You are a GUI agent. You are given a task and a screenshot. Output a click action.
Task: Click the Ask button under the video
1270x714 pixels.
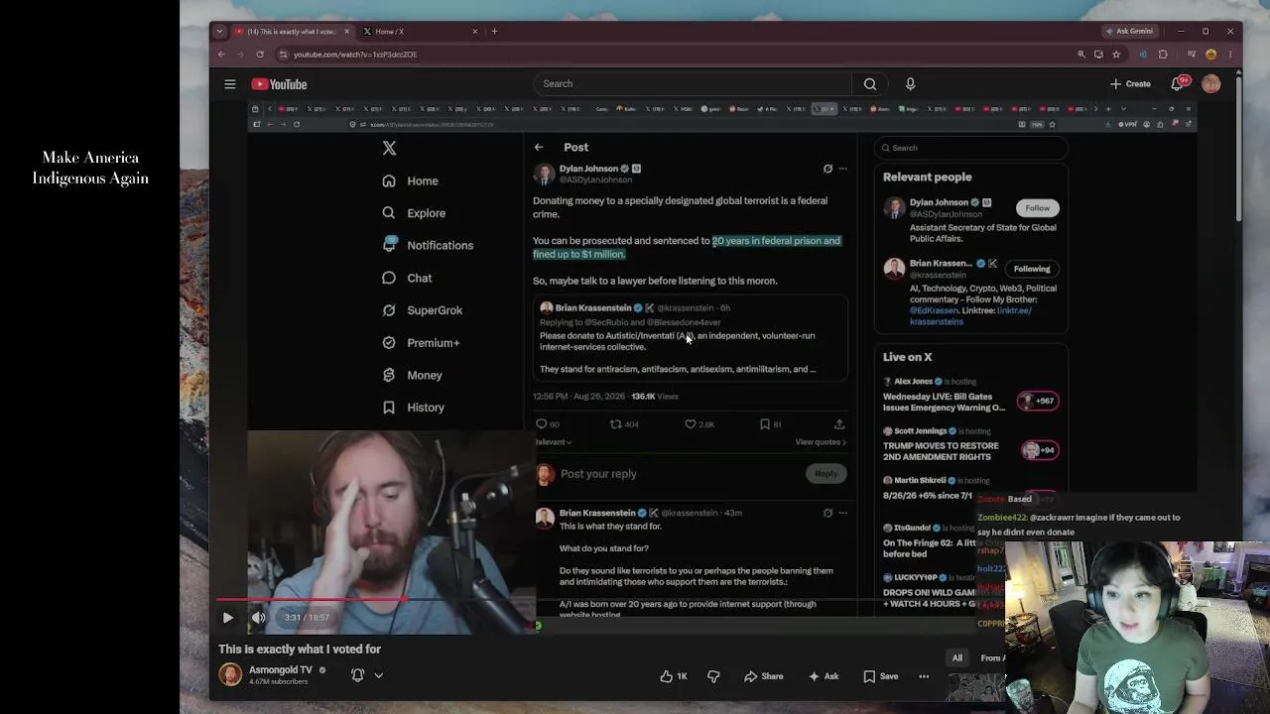tap(824, 676)
